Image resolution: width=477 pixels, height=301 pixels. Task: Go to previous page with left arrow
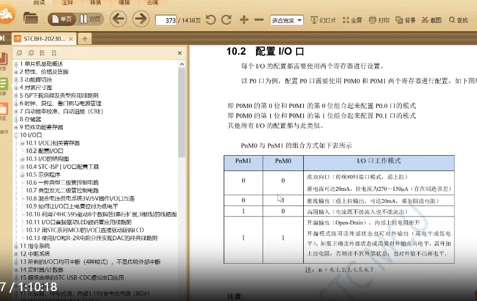pos(118,19)
